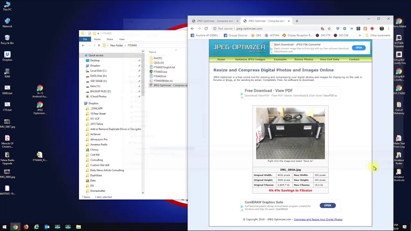The image size is (411, 231).
Task: Click the Free Download - View PDF ad
Action: coord(290,93)
